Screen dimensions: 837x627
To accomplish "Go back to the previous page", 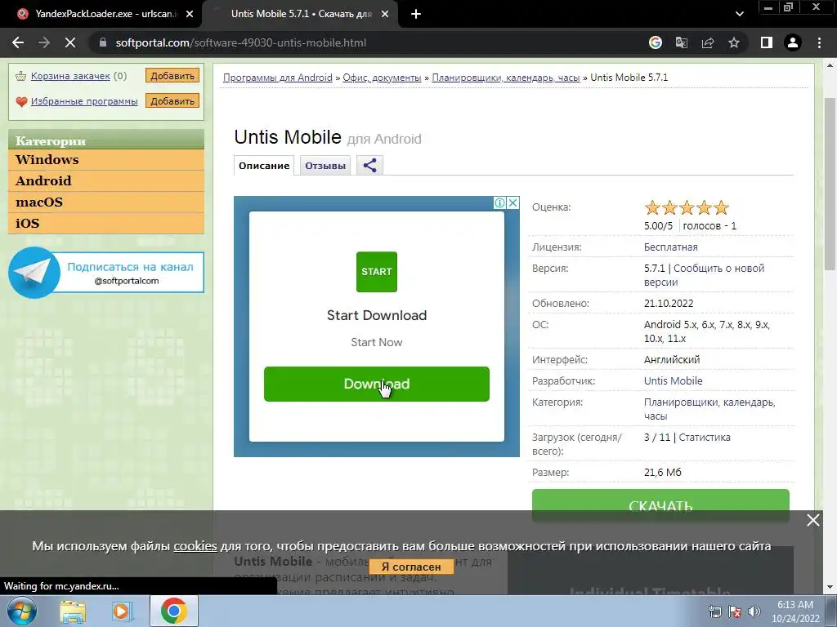I will pyautogui.click(x=18, y=42).
